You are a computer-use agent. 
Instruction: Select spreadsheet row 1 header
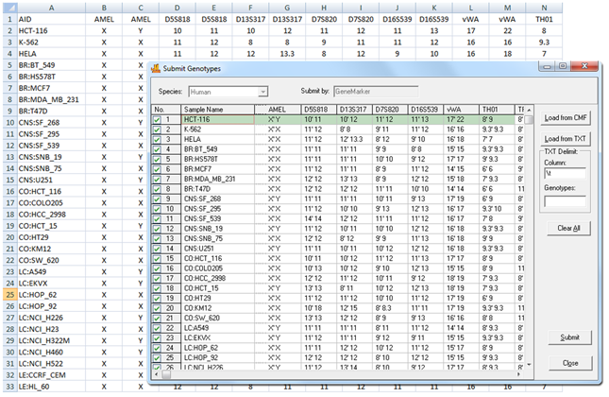coord(10,19)
